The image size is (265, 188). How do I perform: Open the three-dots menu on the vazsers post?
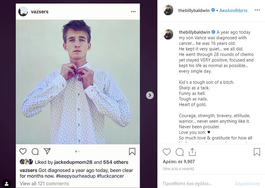click(133, 12)
